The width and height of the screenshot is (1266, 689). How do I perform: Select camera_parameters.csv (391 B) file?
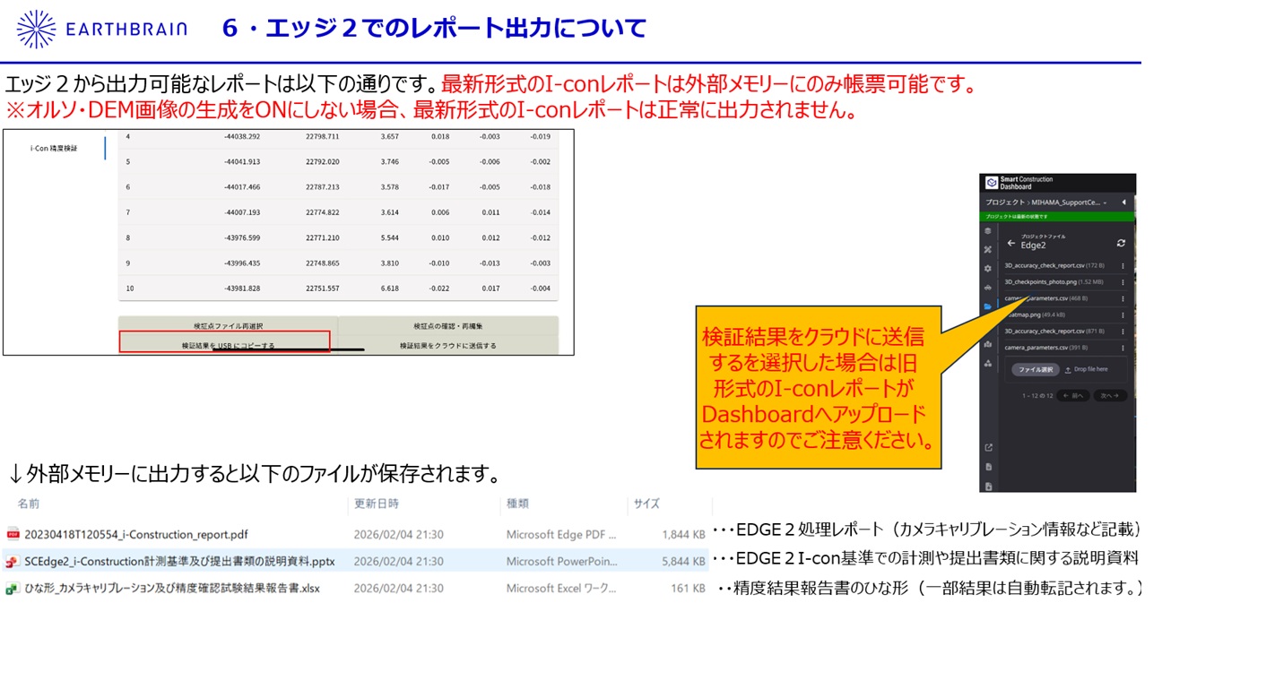(1046, 348)
